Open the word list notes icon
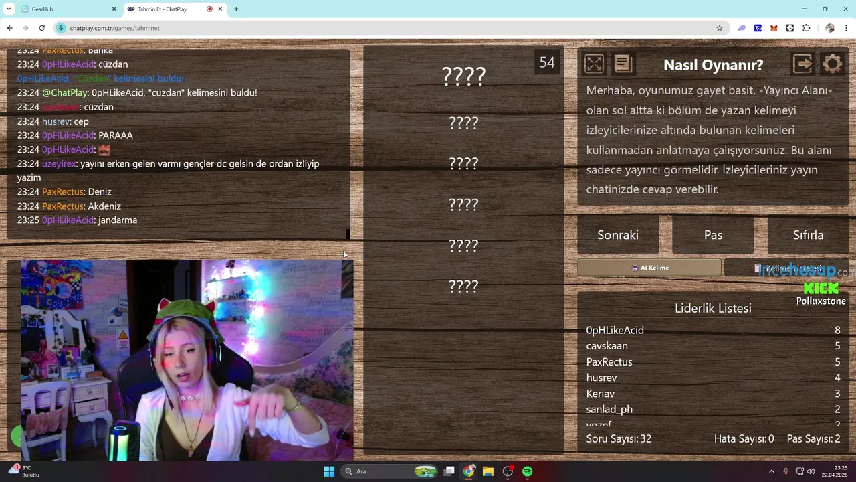Viewport: 856px width, 482px height. pos(623,64)
